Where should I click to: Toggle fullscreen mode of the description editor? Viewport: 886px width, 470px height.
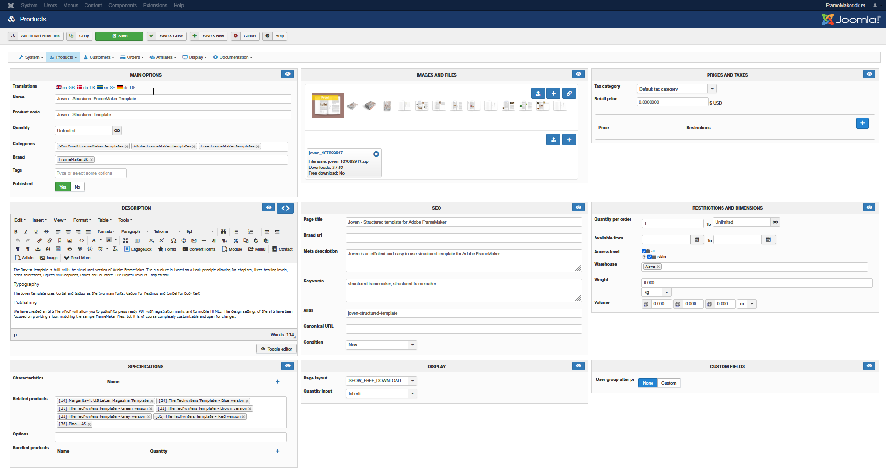click(125, 240)
